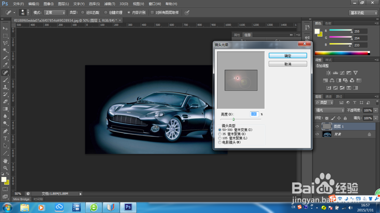Open status bar info arrow menu

tap(81, 194)
